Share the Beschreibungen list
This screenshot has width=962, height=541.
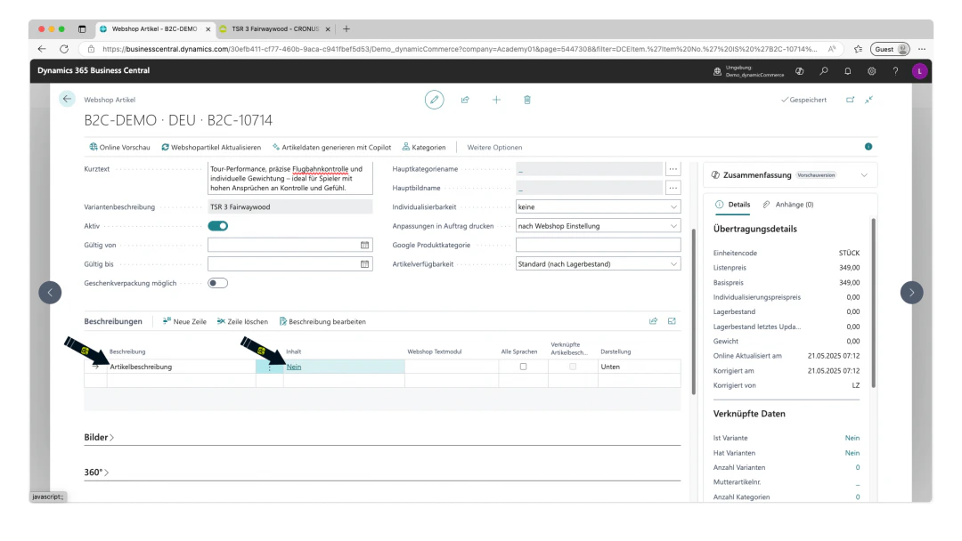tap(653, 321)
